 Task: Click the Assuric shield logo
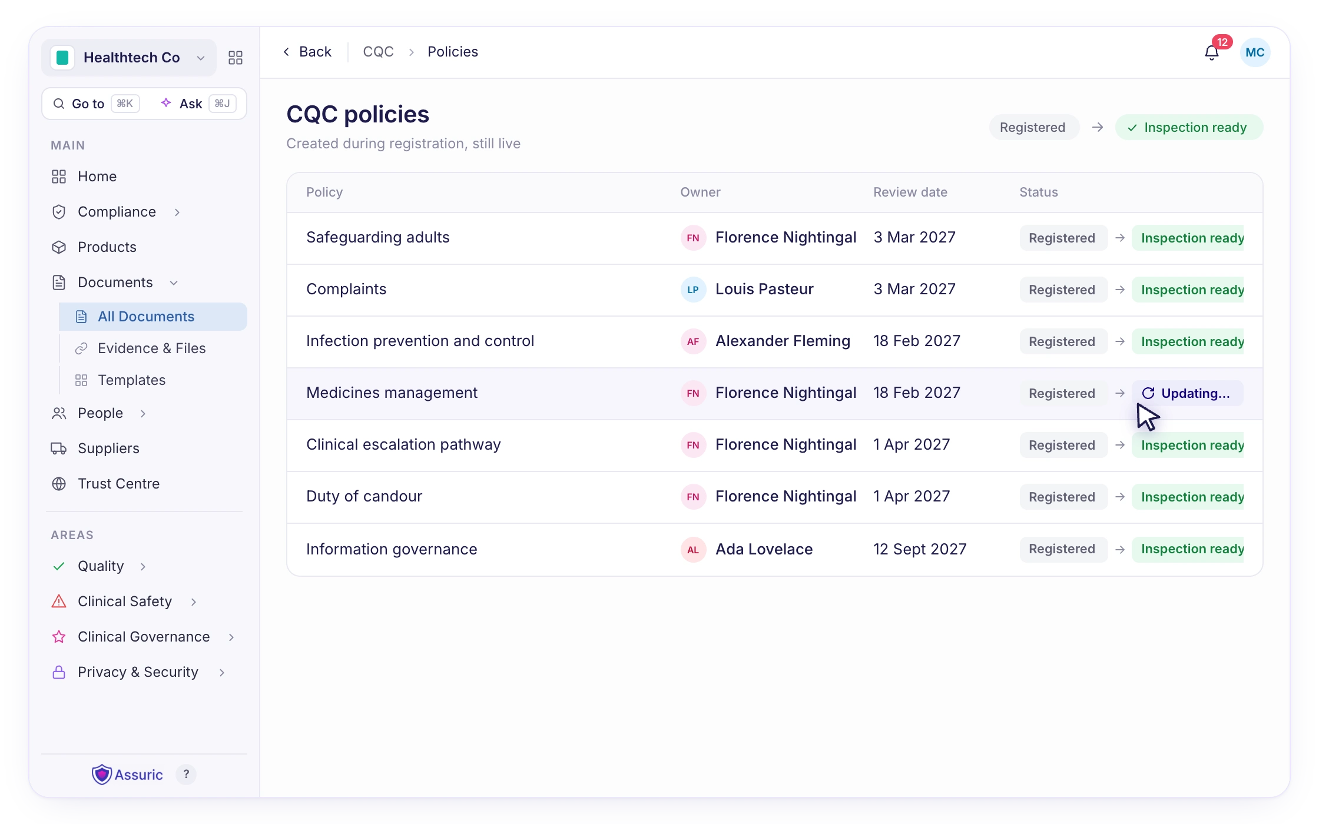102,775
